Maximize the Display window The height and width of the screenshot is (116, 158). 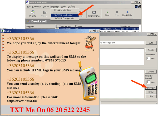[x=94, y=31]
